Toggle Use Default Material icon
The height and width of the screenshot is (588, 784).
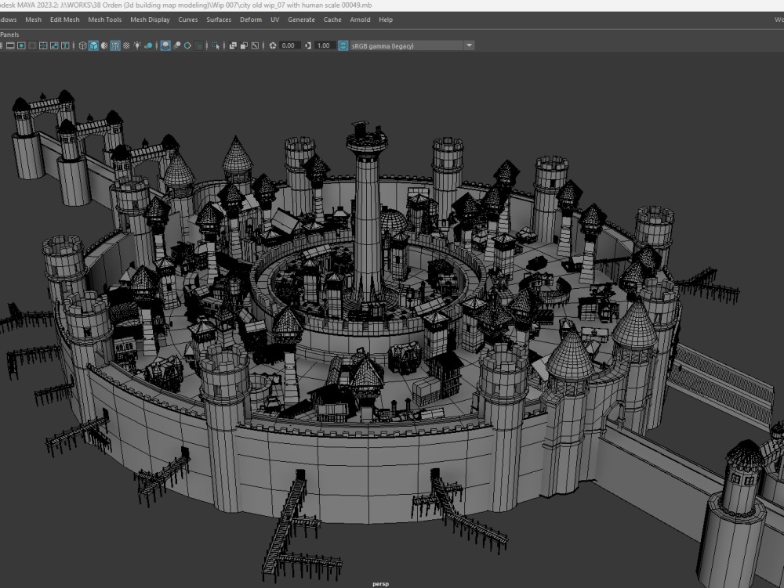tap(104, 45)
